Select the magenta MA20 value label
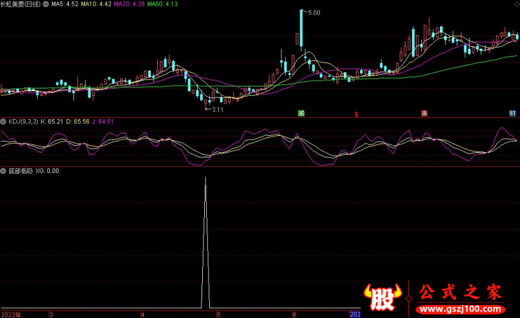520x318 pixels. 129,5
